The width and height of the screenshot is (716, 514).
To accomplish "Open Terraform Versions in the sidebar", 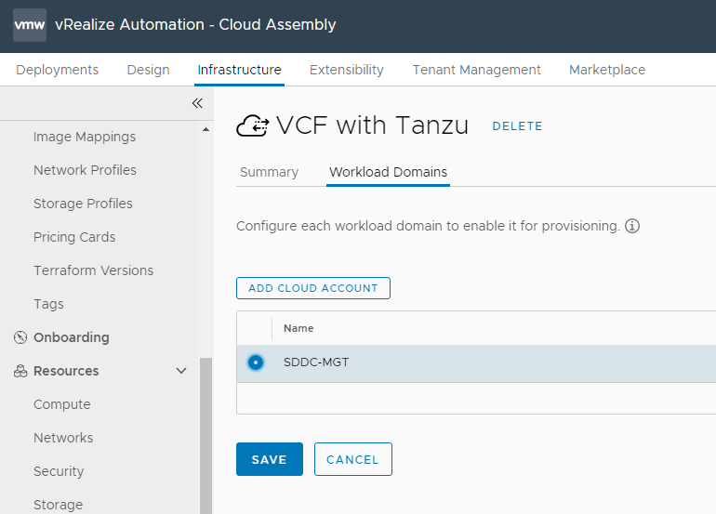I will 94,270.
